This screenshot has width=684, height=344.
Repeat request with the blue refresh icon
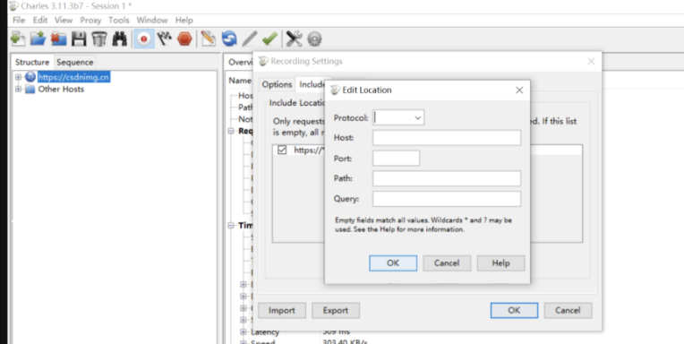229,39
